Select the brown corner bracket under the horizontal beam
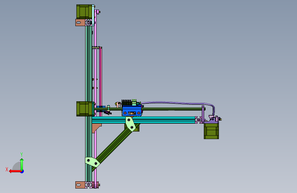Image resolution: width=297 pixels, height=193 pixels. [97, 128]
